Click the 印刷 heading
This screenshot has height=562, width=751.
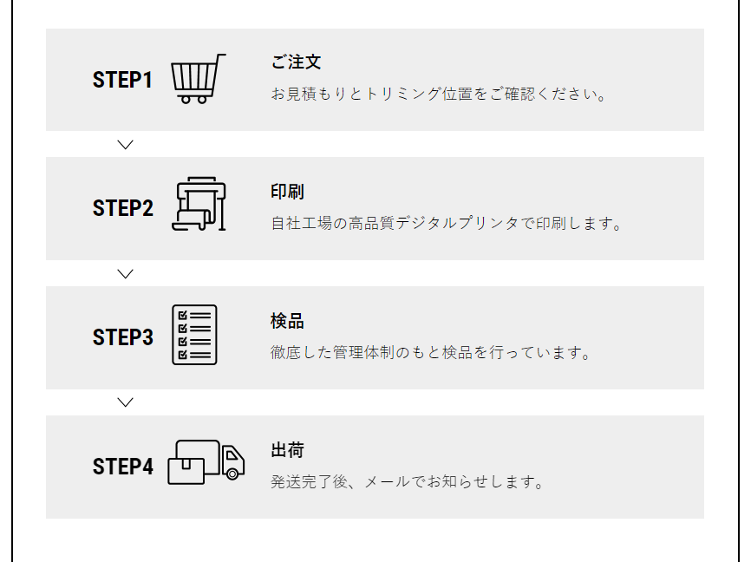pyautogui.click(x=287, y=192)
